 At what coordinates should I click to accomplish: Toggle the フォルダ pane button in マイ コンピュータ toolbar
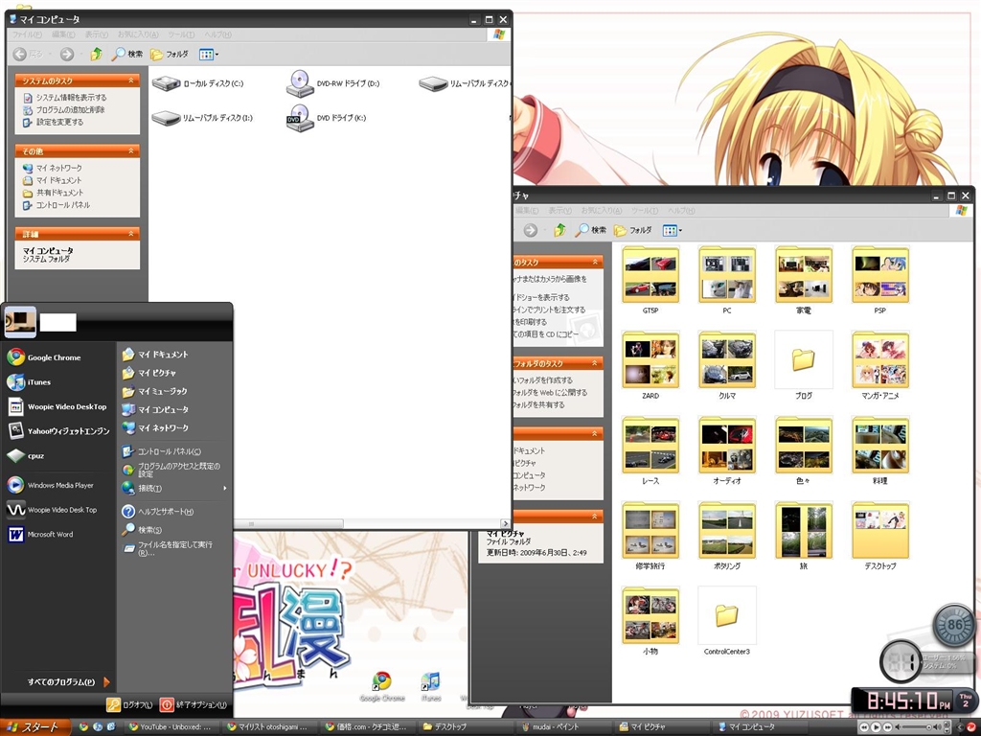[170, 55]
